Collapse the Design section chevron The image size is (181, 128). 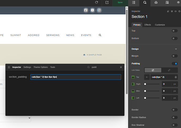tap(176, 49)
